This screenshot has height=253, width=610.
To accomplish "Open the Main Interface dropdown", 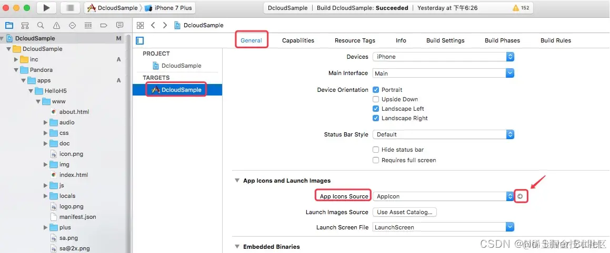I will point(443,73).
